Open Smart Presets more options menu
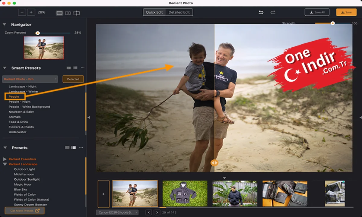Image resolution: width=362 pixels, height=217 pixels. 82,68
